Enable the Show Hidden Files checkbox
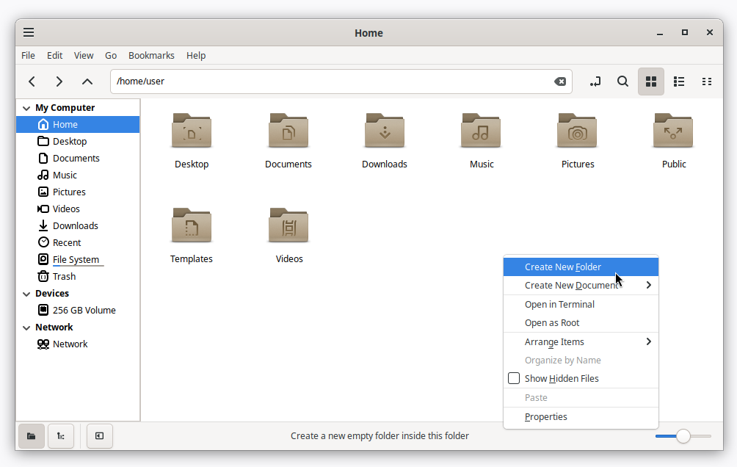Image resolution: width=737 pixels, height=467 pixels. [514, 379]
